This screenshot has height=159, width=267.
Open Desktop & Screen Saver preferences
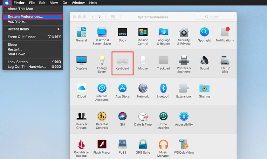coord(102,36)
